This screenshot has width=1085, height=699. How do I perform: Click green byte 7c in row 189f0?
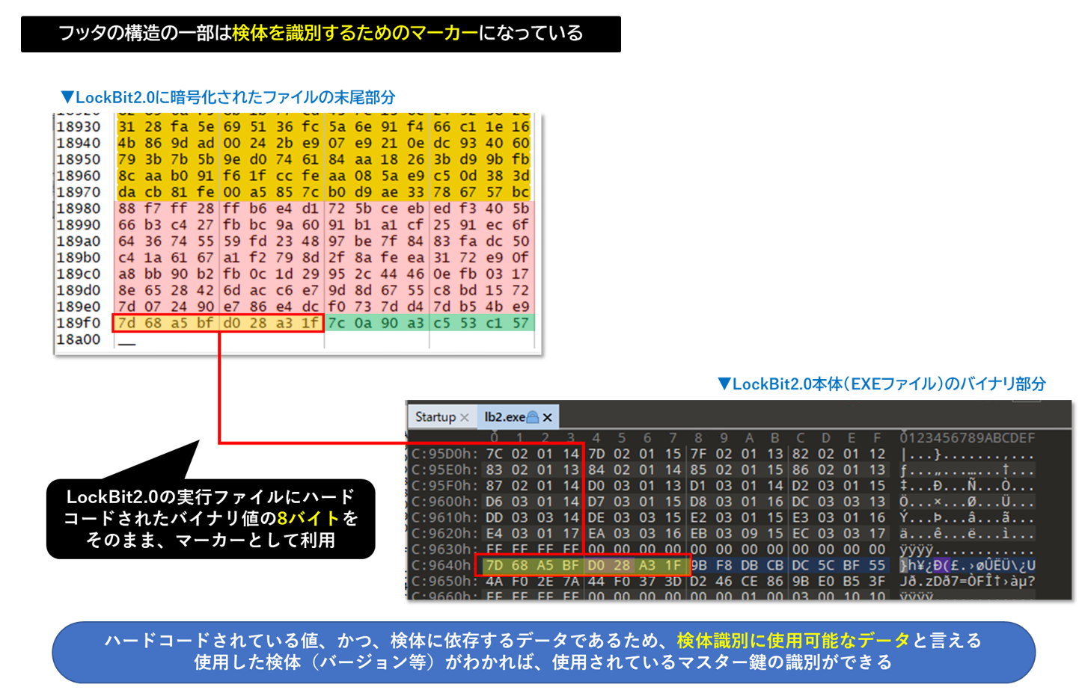coord(337,323)
